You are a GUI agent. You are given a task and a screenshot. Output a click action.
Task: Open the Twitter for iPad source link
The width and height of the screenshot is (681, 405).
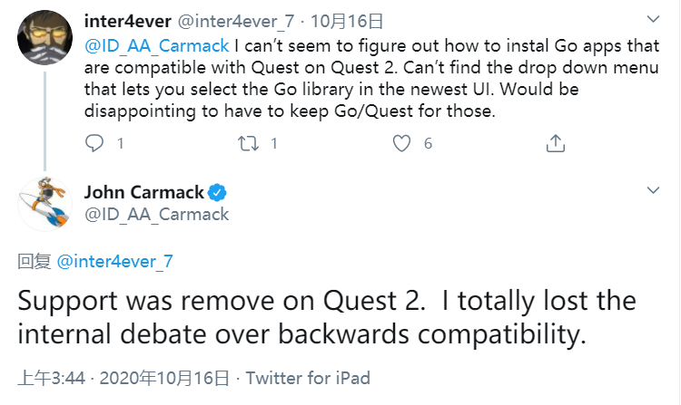[x=308, y=378]
